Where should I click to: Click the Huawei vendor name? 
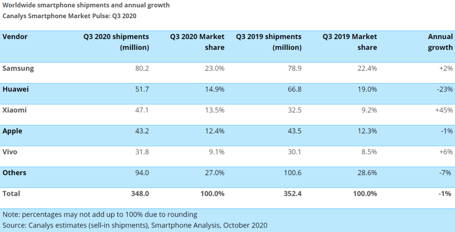[16, 89]
